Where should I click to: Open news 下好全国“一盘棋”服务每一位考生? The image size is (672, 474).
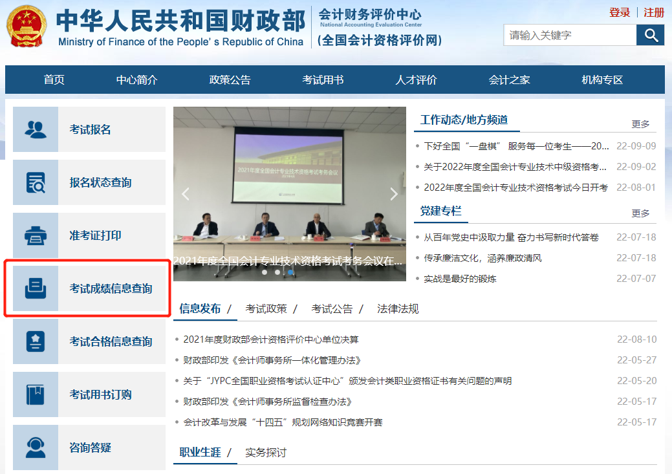click(516, 146)
